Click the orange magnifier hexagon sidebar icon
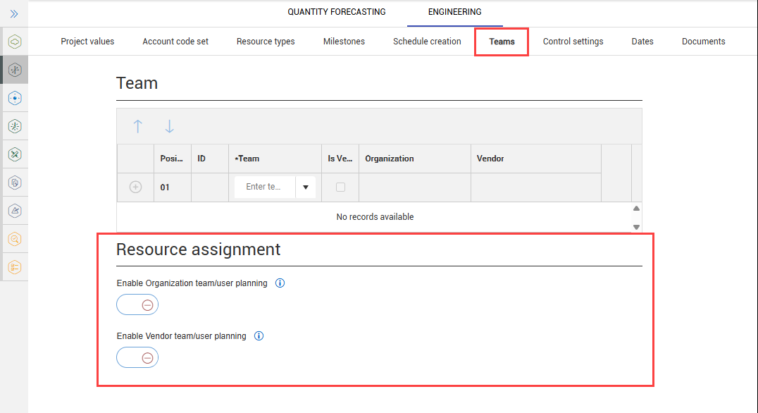The image size is (758, 413). (x=15, y=239)
